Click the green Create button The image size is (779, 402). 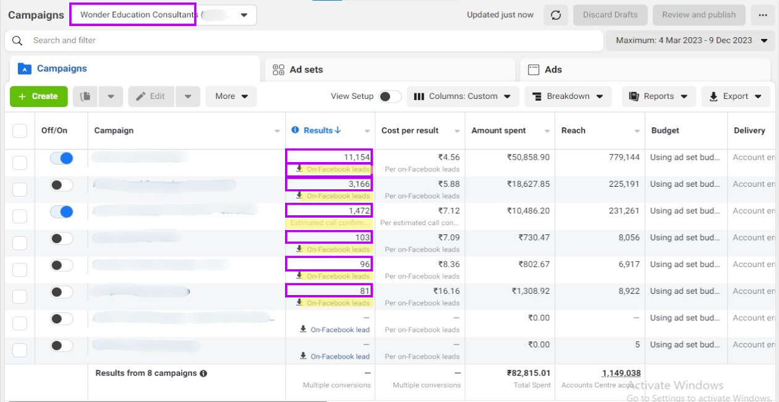pos(38,96)
